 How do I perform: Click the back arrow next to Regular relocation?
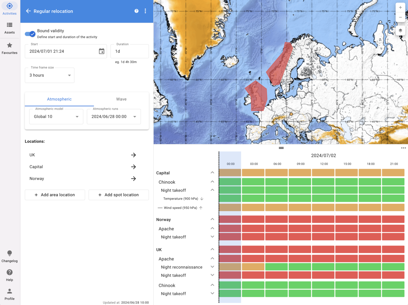pos(28,11)
